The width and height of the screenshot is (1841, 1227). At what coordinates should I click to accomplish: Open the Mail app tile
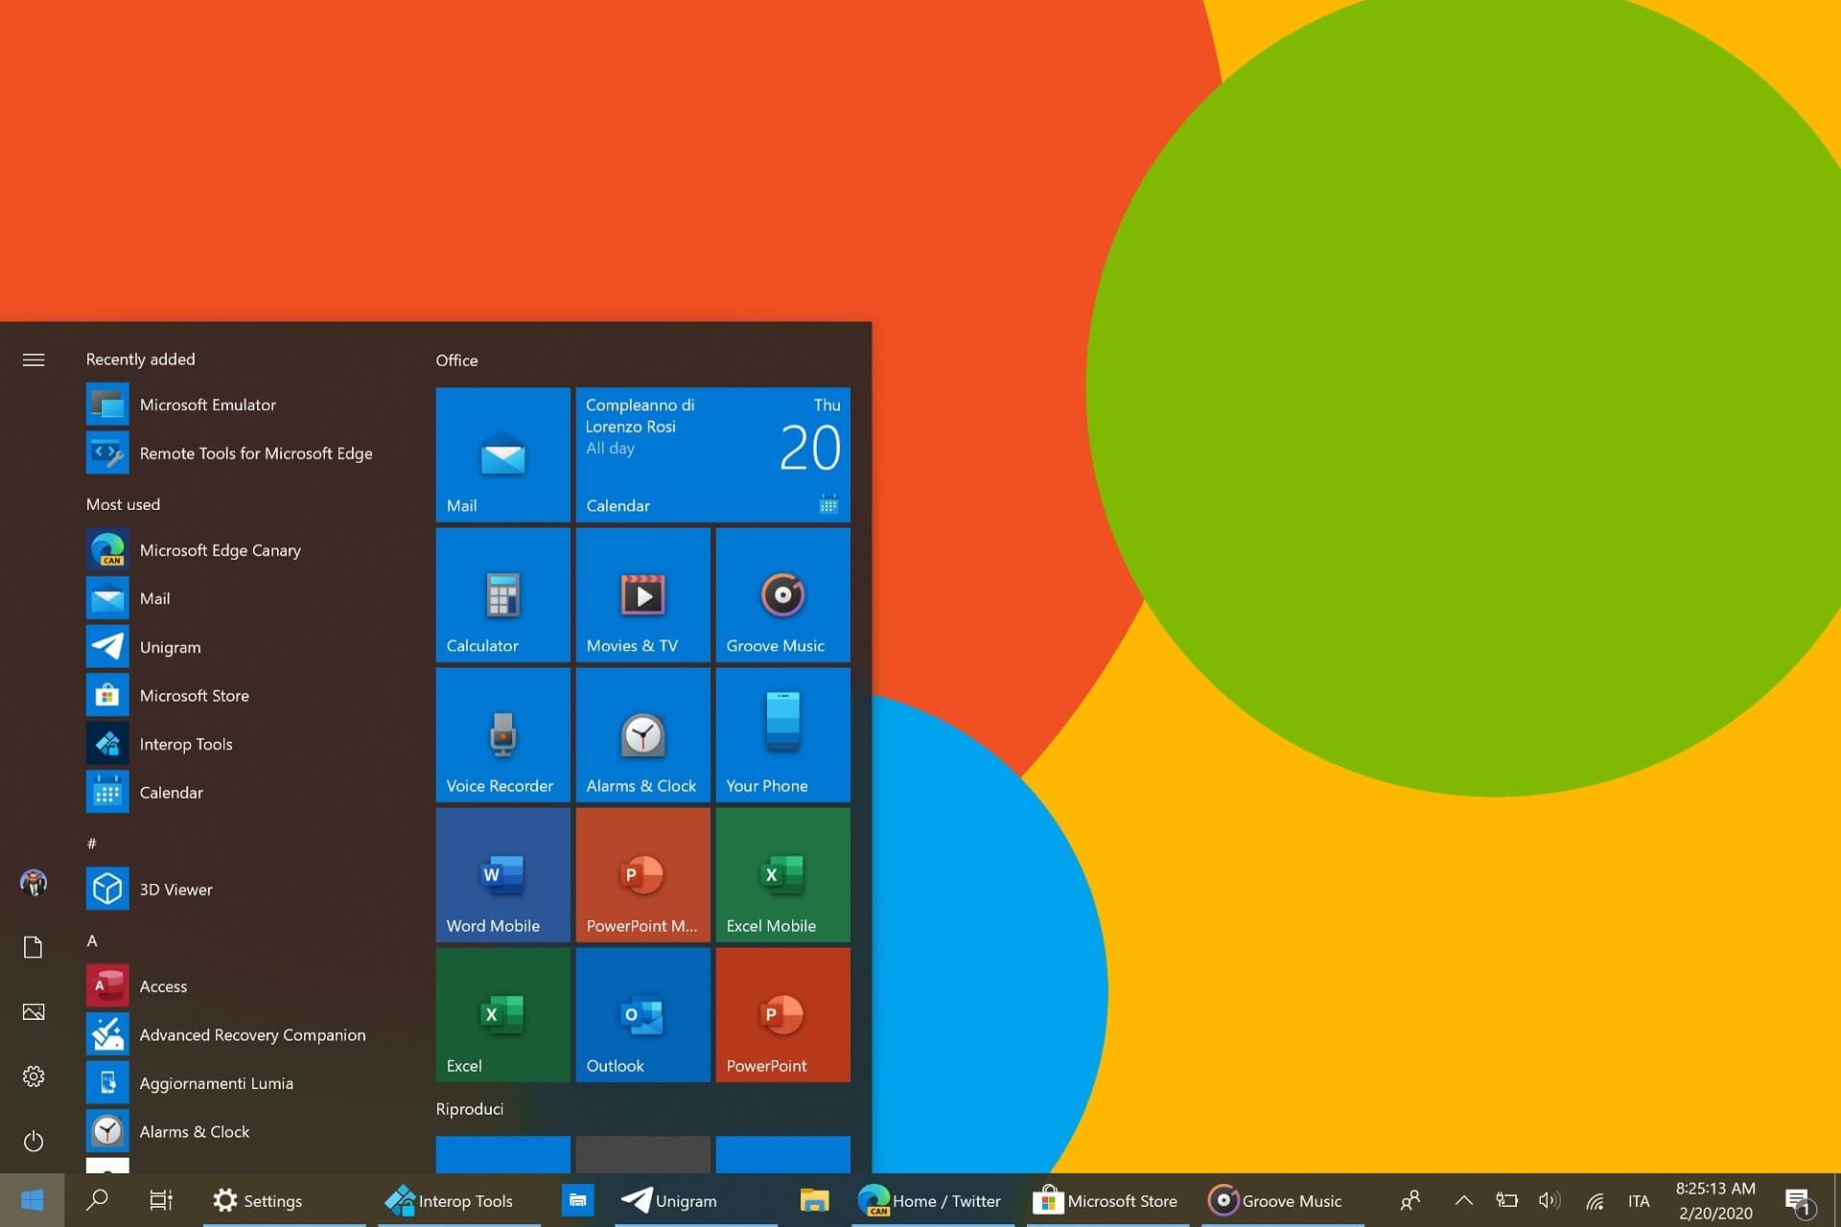point(500,453)
